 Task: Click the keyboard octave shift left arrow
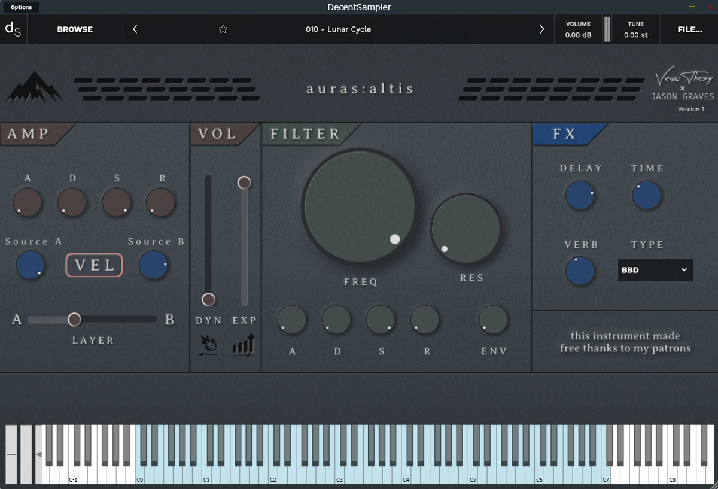click(39, 455)
